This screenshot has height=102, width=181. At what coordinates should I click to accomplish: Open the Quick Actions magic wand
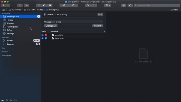pos(26,5)
